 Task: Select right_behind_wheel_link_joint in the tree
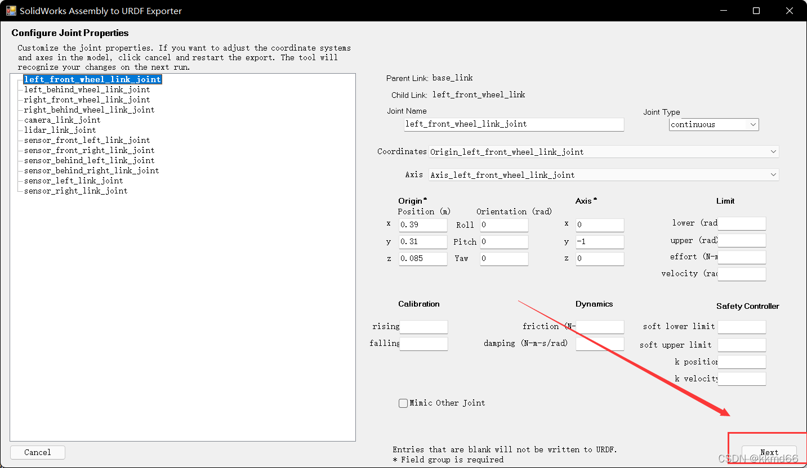(x=89, y=110)
